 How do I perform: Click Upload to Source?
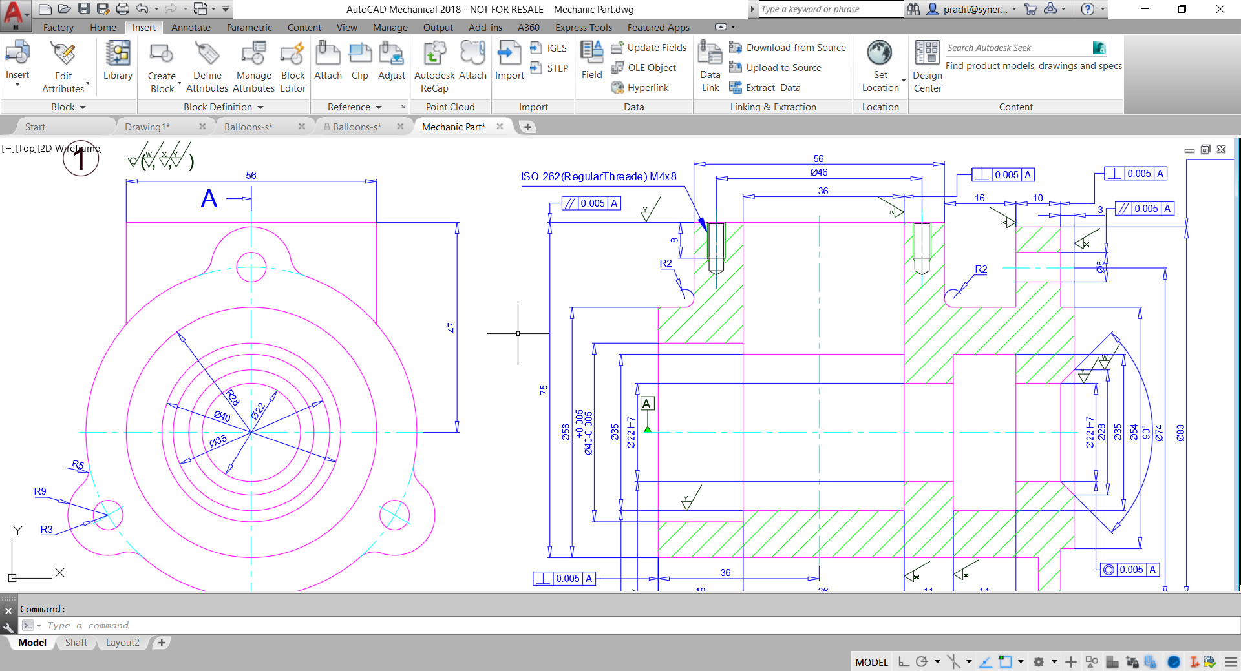pos(783,67)
